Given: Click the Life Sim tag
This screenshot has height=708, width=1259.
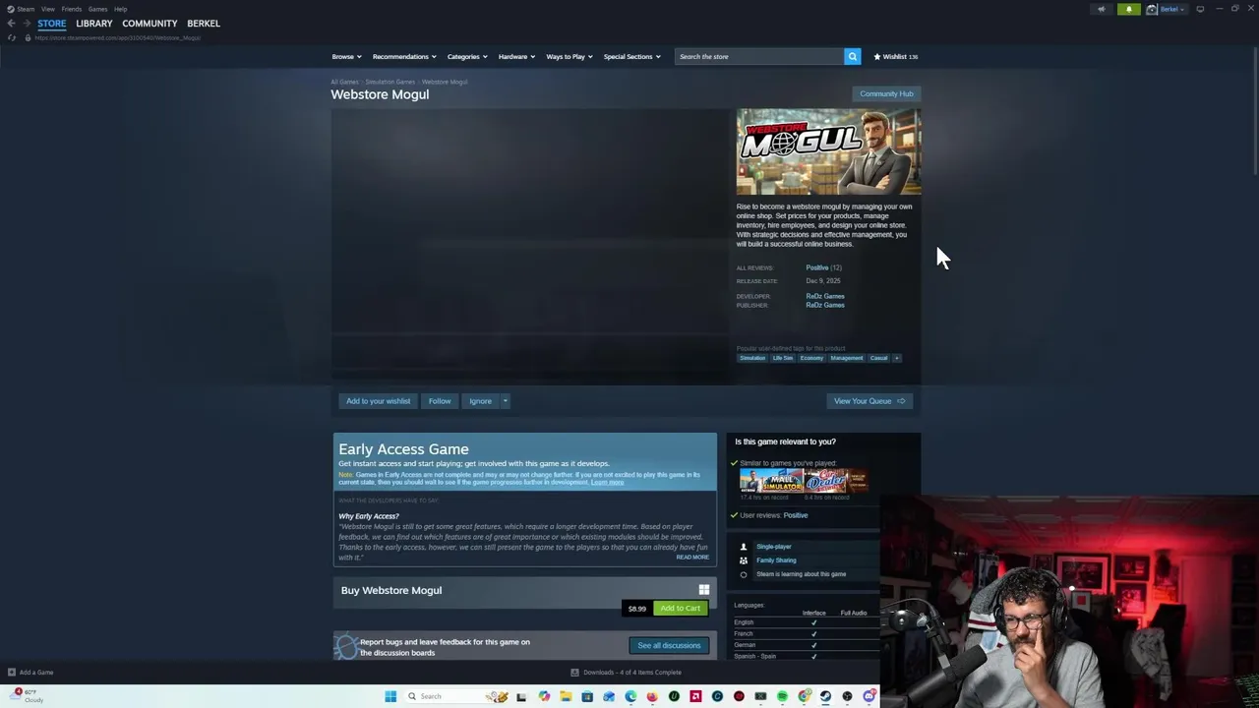Looking at the screenshot, I should pyautogui.click(x=783, y=358).
